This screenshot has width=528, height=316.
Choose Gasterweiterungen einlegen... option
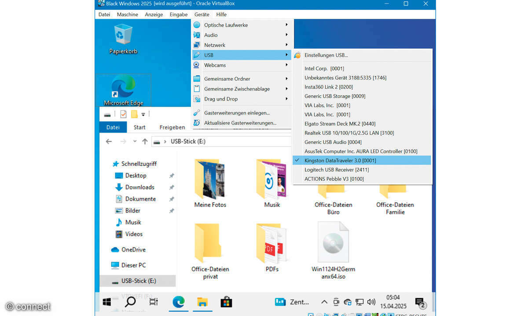click(237, 113)
